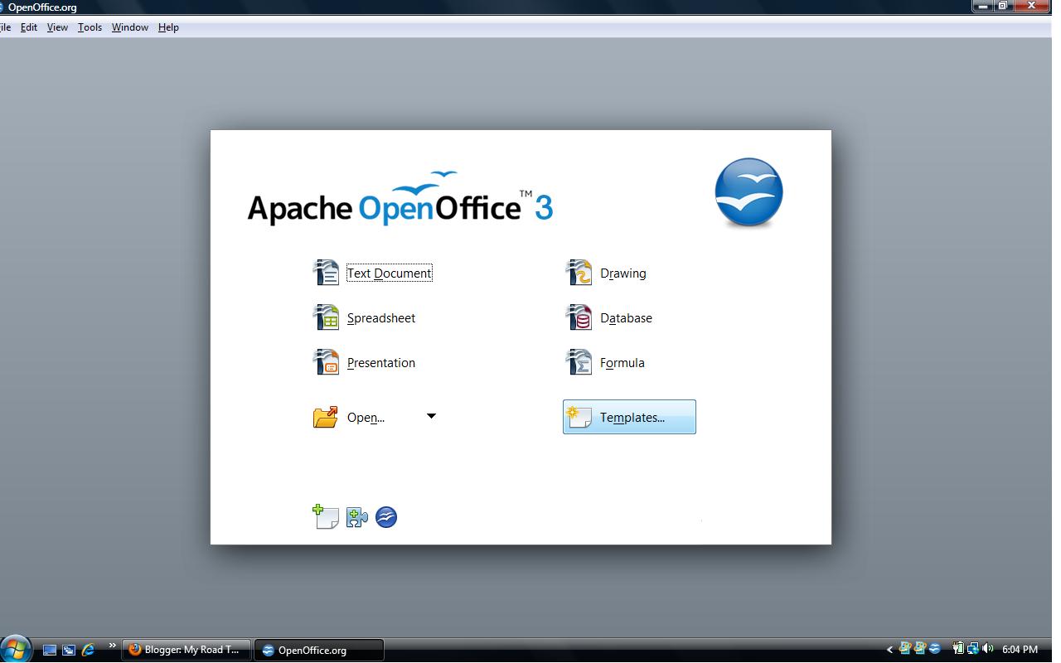The height and width of the screenshot is (663, 1061).
Task: Click the volume speaker tray icon
Action: pyautogui.click(x=987, y=649)
